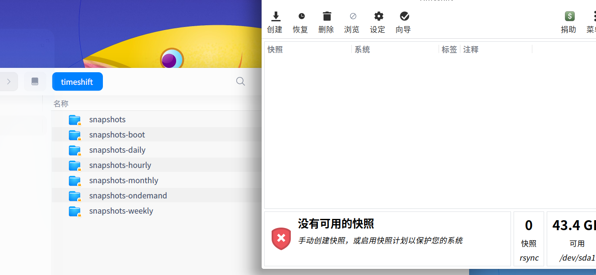Click the Restore (恢复) clock icon
The height and width of the screenshot is (275, 596).
click(301, 17)
